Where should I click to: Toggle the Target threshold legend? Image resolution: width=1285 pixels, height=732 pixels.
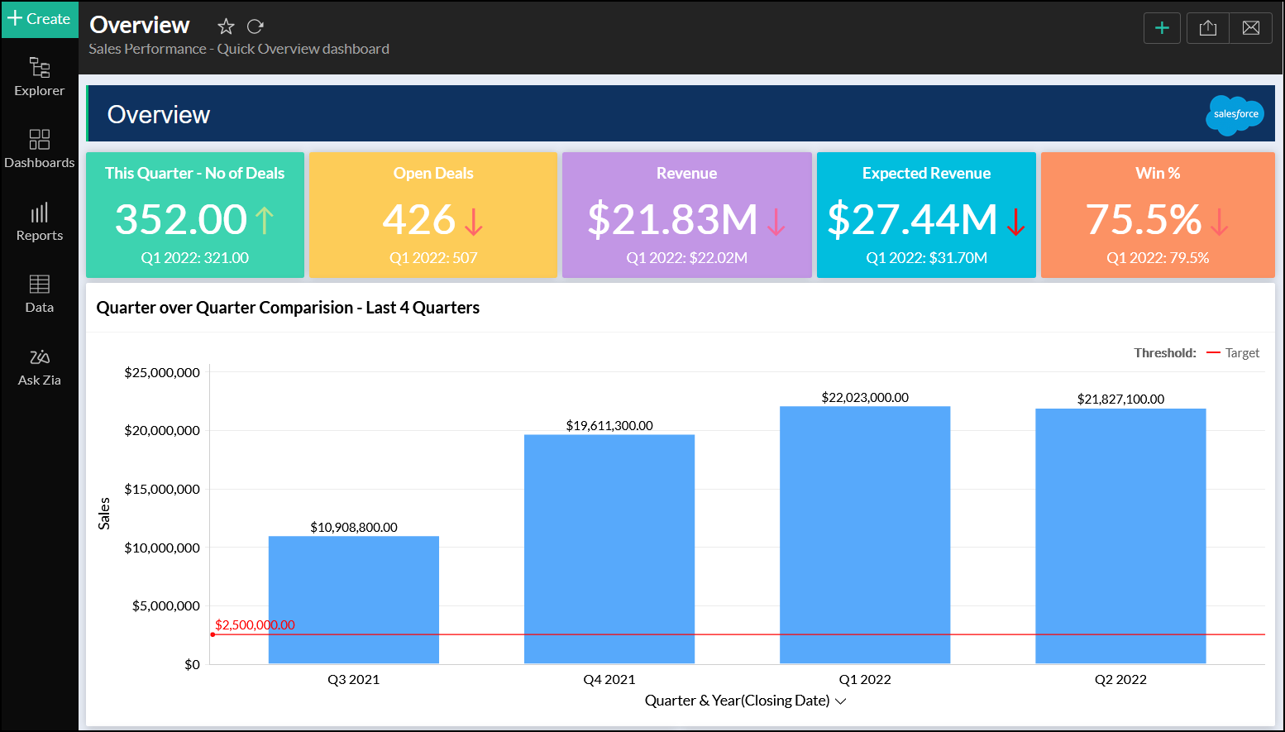(x=1233, y=353)
